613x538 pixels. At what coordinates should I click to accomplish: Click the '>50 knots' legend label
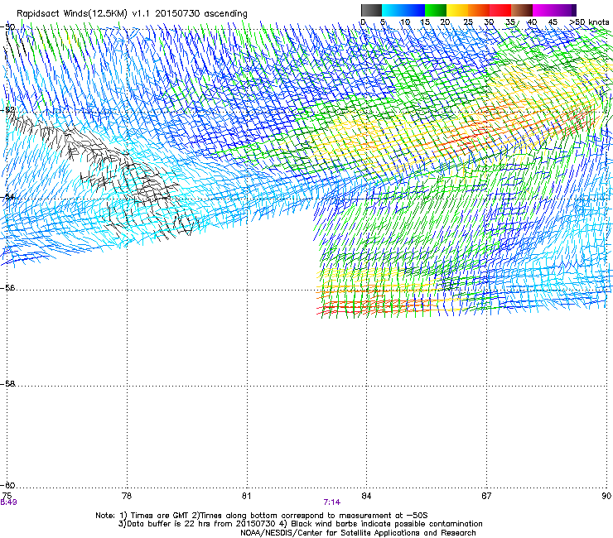589,22
